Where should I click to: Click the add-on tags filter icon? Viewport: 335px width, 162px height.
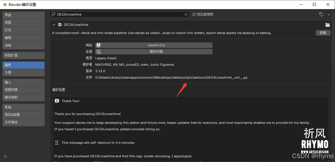pyautogui.click(x=321, y=14)
